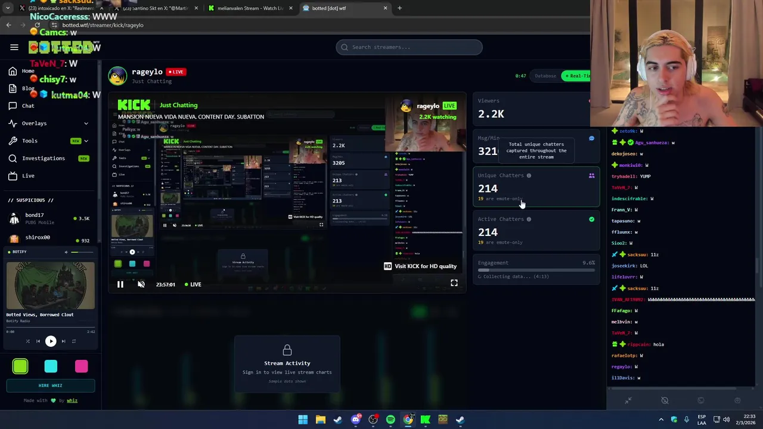Click the Unique Chatters info icon
Viewport: 763px width, 429px height.
(529, 176)
